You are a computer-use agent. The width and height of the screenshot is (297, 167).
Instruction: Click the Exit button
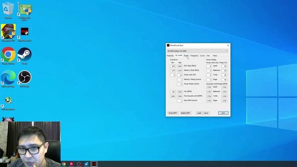tap(223, 113)
